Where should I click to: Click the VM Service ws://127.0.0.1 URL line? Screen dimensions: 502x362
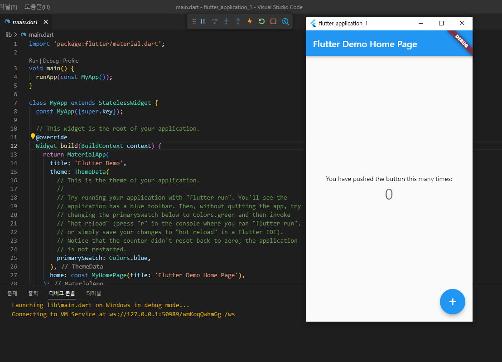pyautogui.click(x=123, y=314)
